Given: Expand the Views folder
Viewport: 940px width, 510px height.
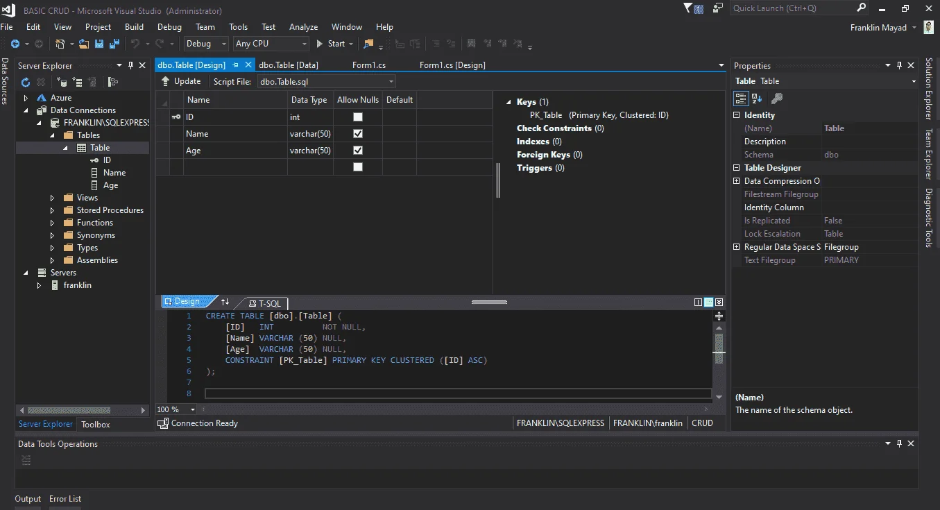Looking at the screenshot, I should click(x=52, y=198).
